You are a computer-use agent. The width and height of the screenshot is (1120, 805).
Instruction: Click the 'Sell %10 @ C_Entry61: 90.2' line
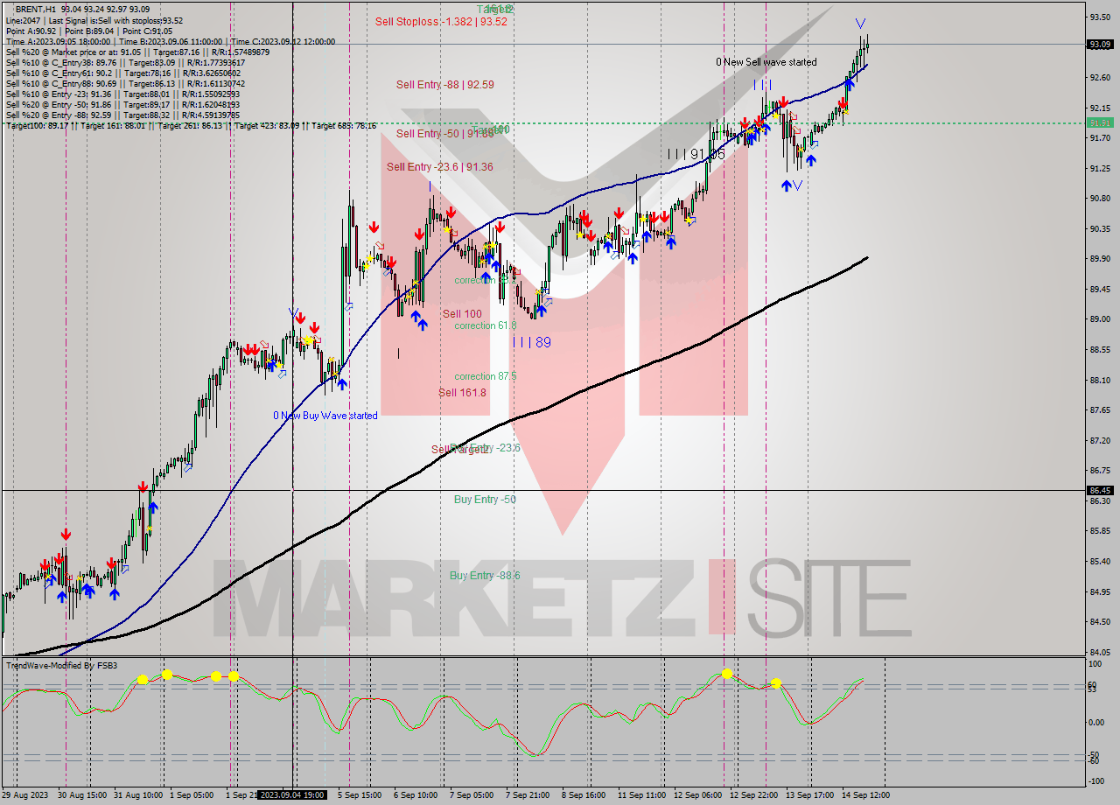[x=125, y=73]
